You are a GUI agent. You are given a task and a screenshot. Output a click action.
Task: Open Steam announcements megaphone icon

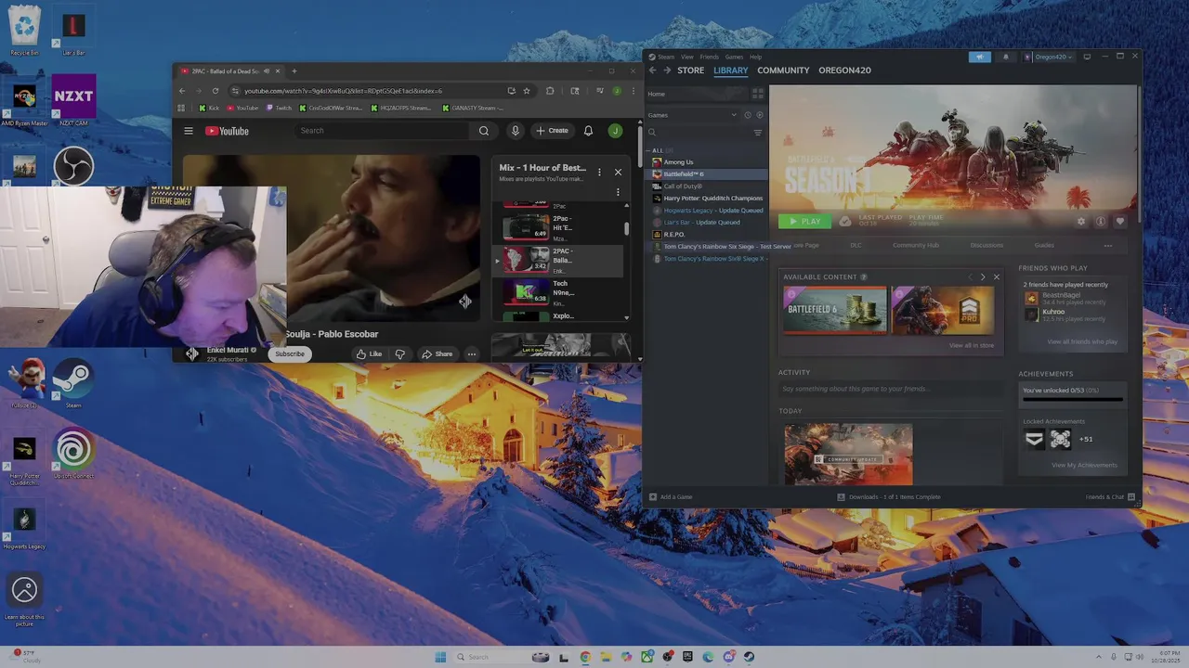pyautogui.click(x=979, y=57)
